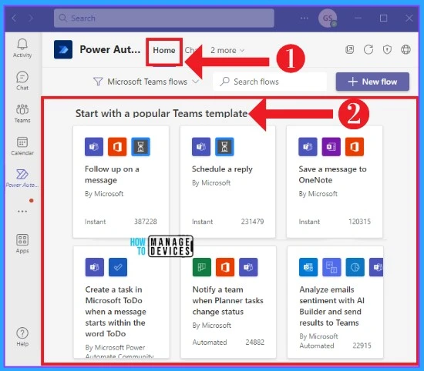
Task: Click the ToDo checkmark icon on Create a task card
Action: [x=118, y=267]
